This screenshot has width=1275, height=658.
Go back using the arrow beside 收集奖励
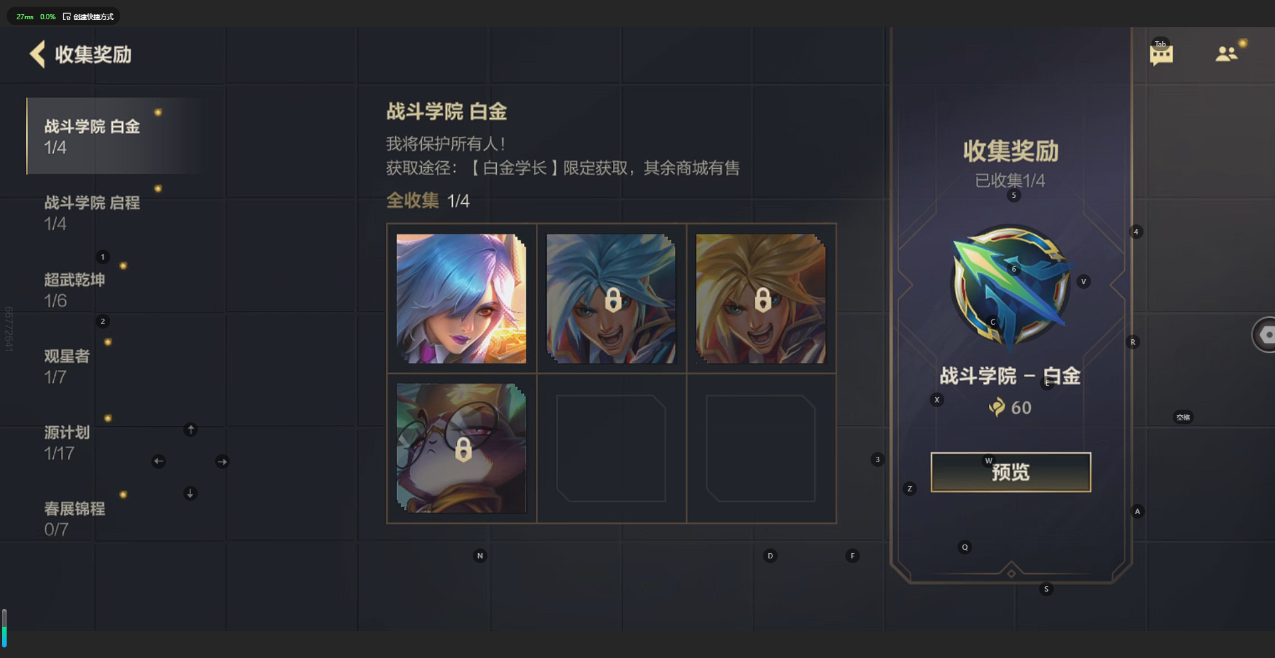click(37, 54)
